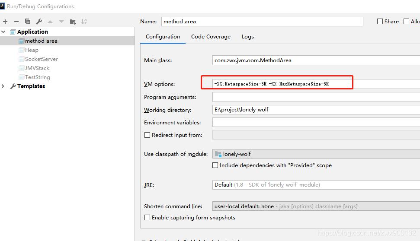Enable Include dependencies with Provided scope

click(x=215, y=165)
